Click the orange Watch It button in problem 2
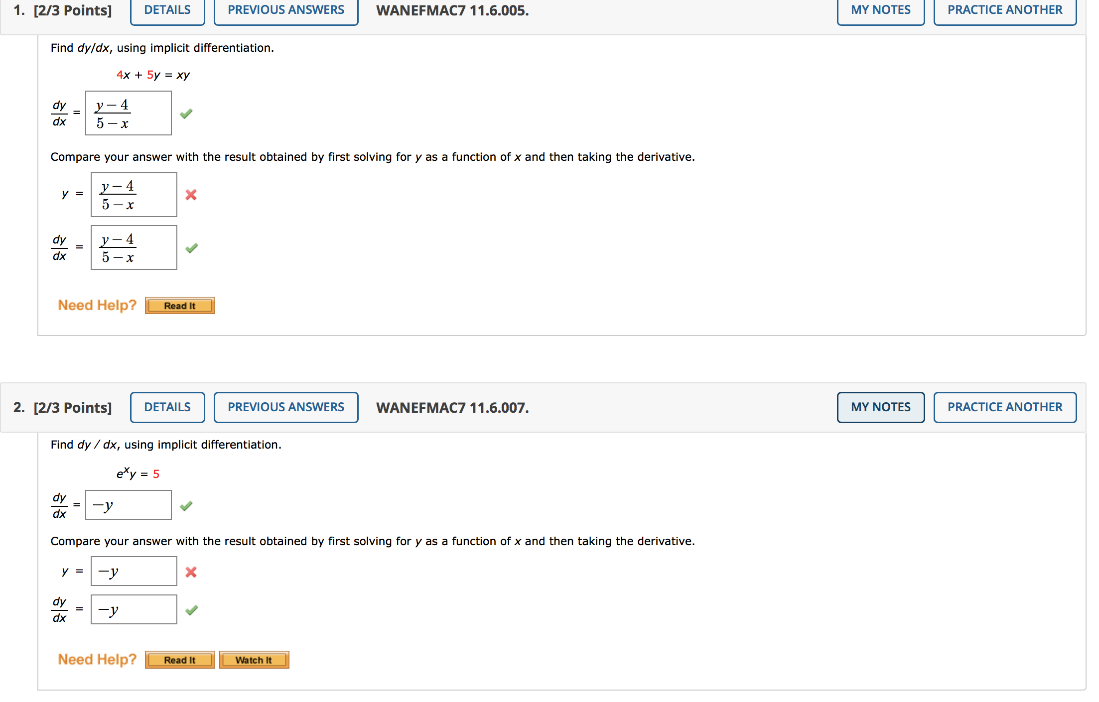The height and width of the screenshot is (702, 1099). tap(254, 660)
